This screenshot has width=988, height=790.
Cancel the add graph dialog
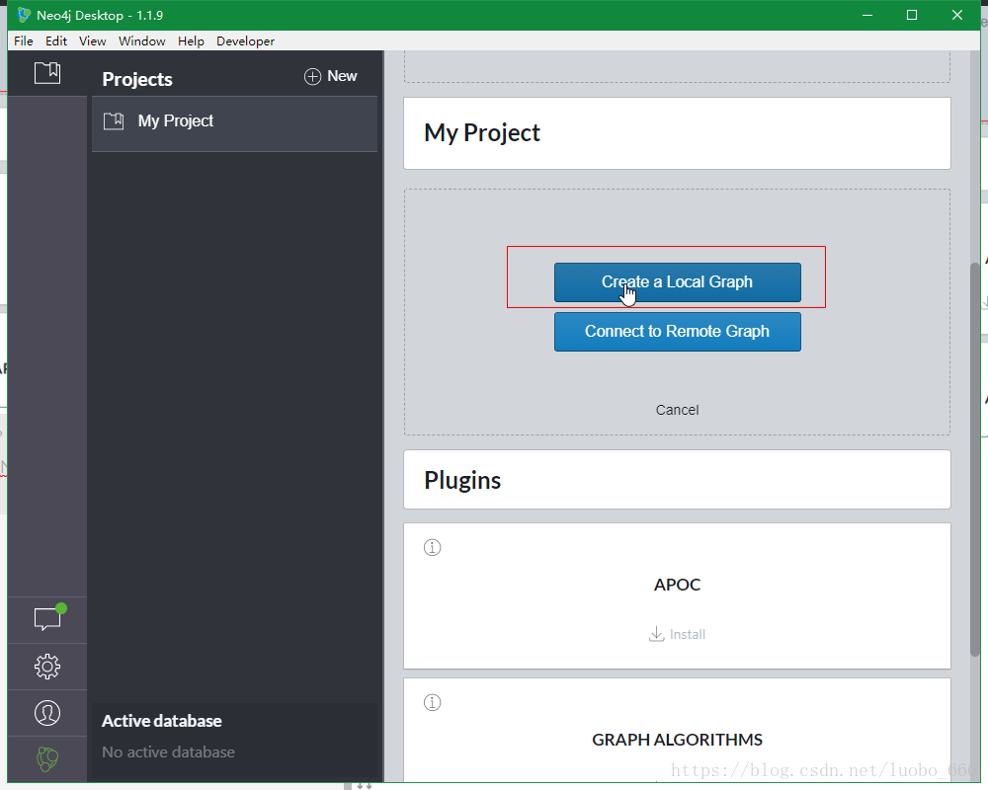pos(678,410)
